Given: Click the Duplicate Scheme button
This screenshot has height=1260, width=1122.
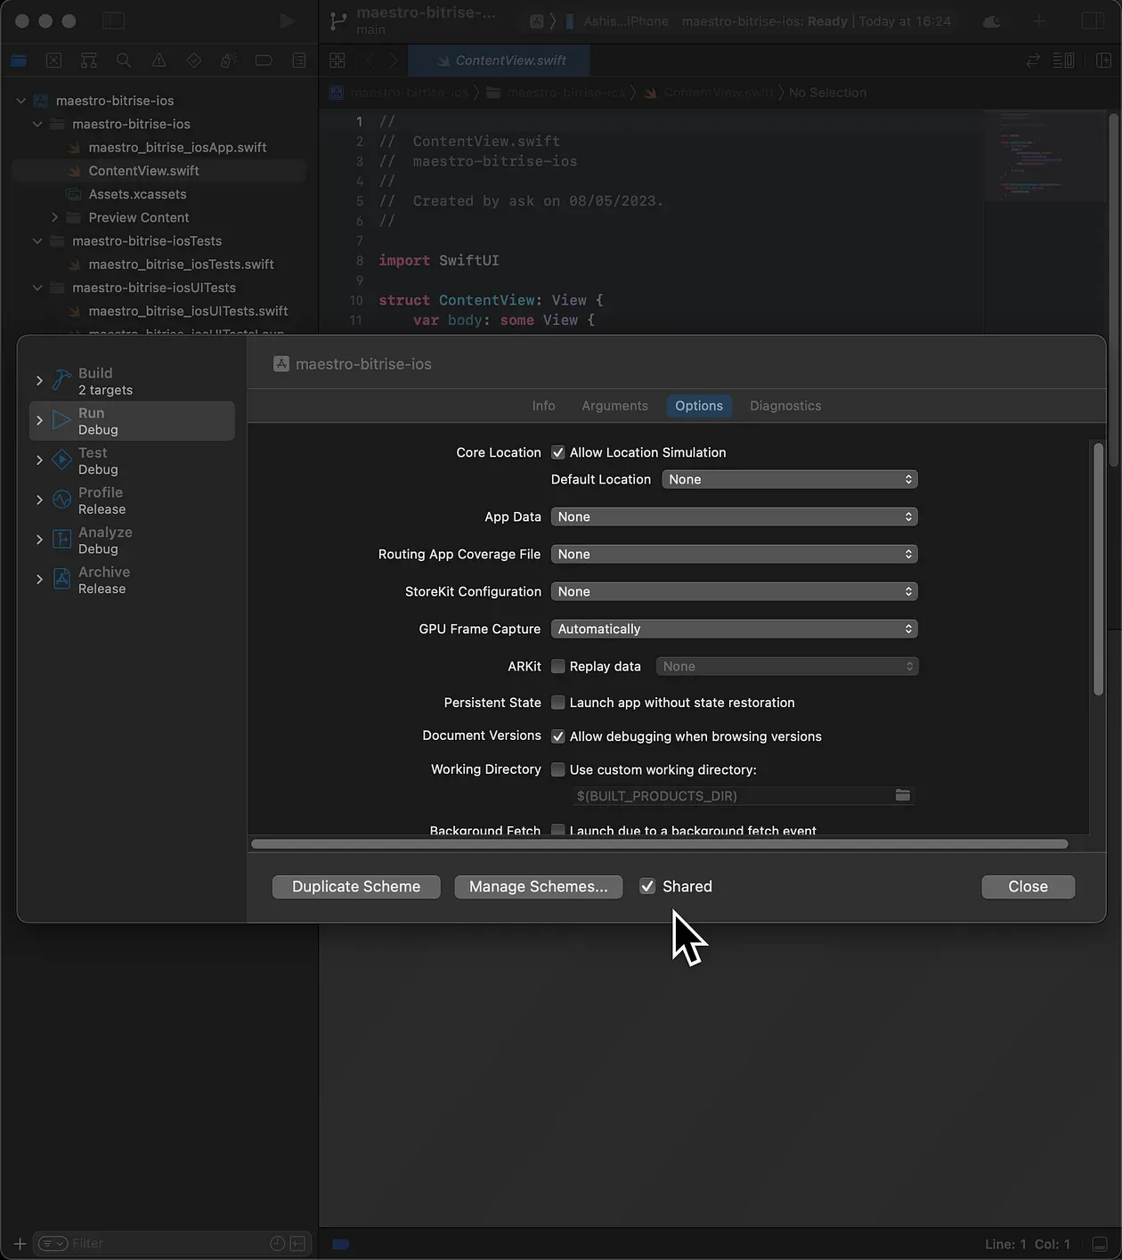Looking at the screenshot, I should 356,887.
